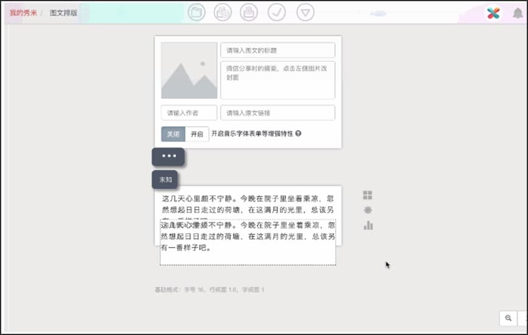This screenshot has height=335, width=528.
Task: Click the three dots dark button
Action: [x=168, y=157]
